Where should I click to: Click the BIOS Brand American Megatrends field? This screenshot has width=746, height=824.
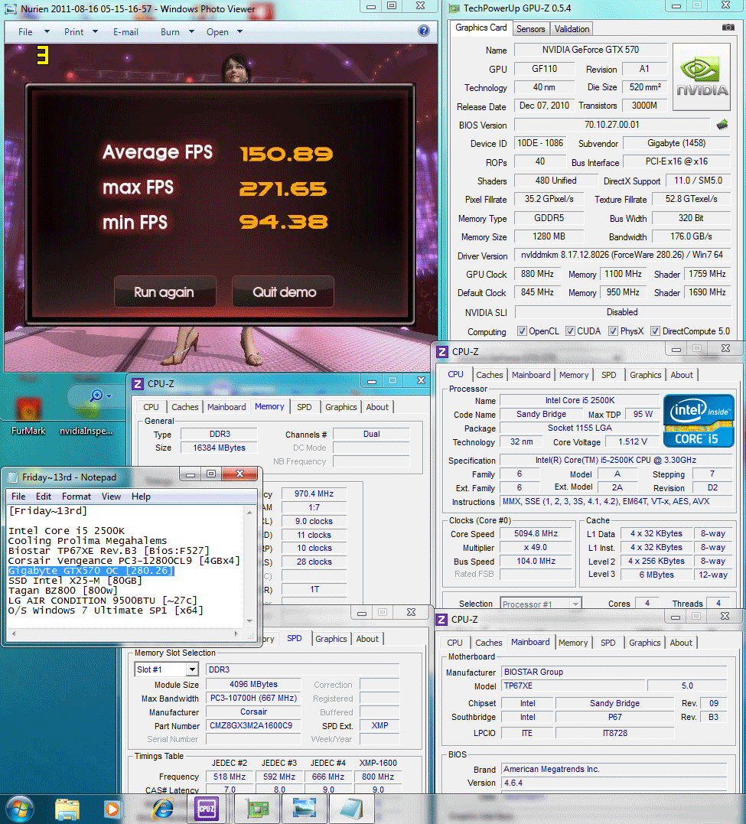[614, 769]
